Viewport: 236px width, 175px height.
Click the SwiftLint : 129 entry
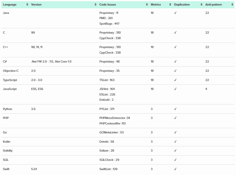click(108, 169)
